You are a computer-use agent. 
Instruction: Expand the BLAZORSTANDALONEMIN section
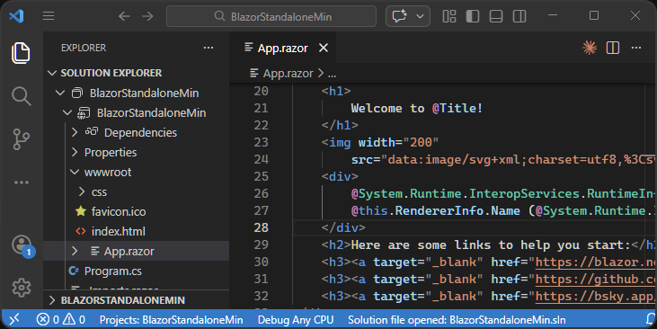(52, 300)
